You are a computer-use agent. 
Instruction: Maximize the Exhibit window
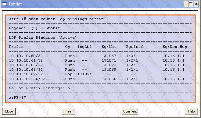click(191, 4)
